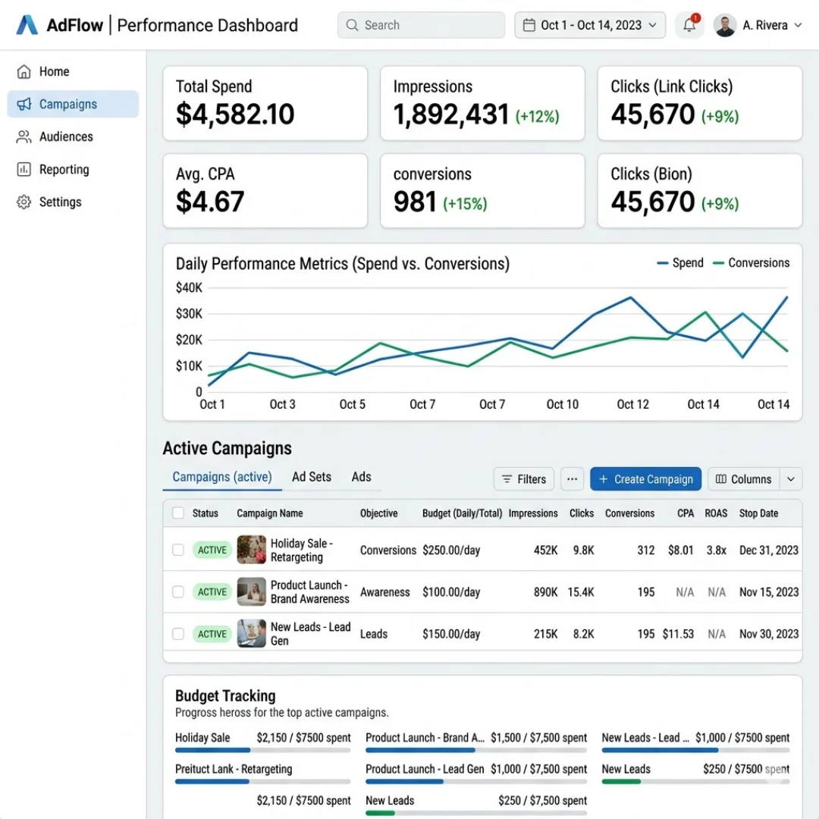Screen dimensions: 819x819
Task: Click the Preituct Lank - Retargeting progress bar
Action: (262, 781)
